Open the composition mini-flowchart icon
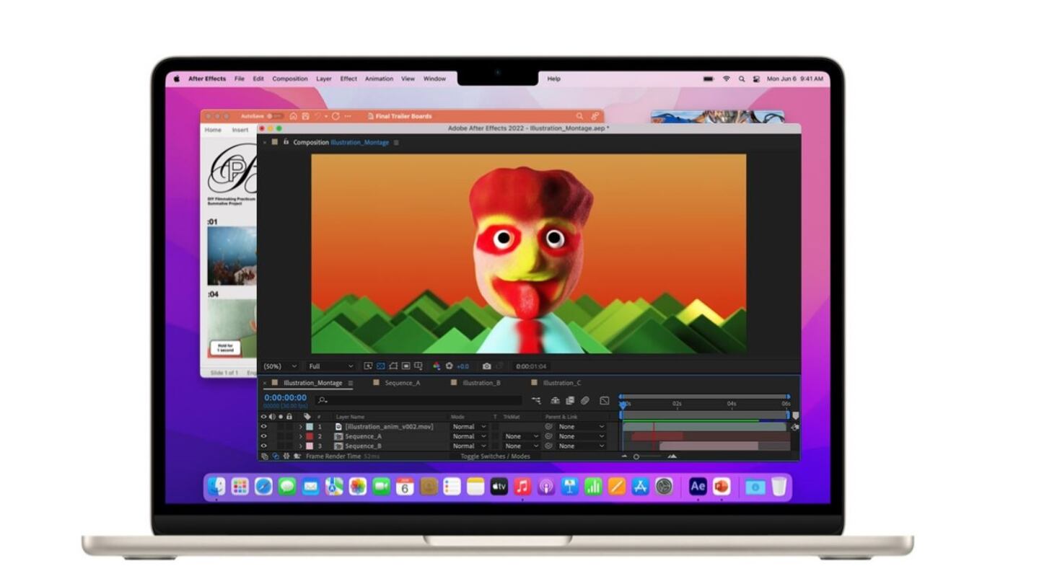Image resolution: width=1039 pixels, height=584 pixels. 536,400
